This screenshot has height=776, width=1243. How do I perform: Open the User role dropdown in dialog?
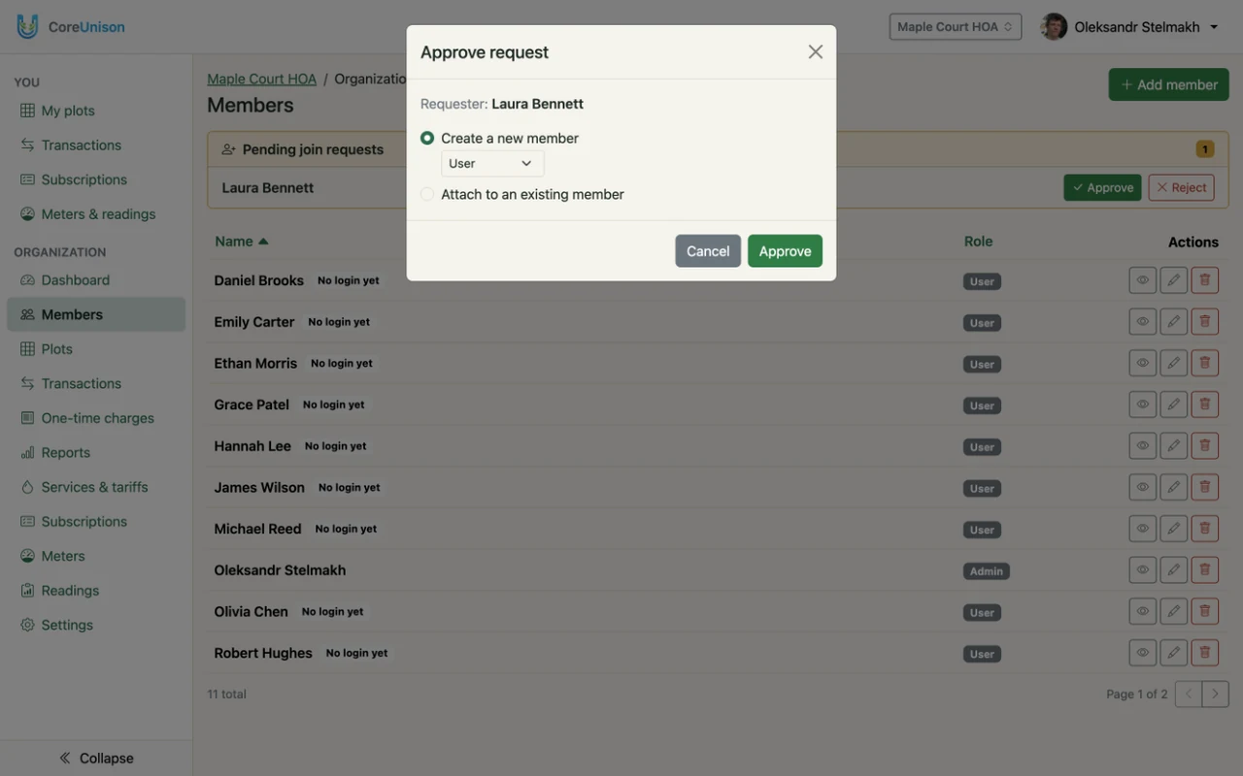coord(492,163)
